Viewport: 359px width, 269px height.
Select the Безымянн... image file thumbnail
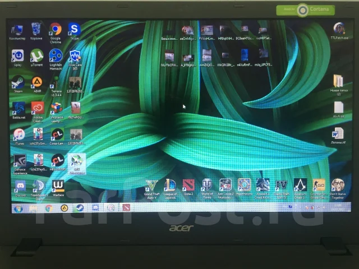tap(169, 34)
